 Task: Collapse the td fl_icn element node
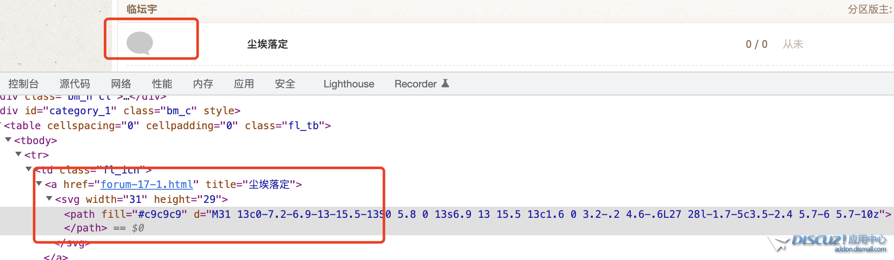tap(29, 169)
